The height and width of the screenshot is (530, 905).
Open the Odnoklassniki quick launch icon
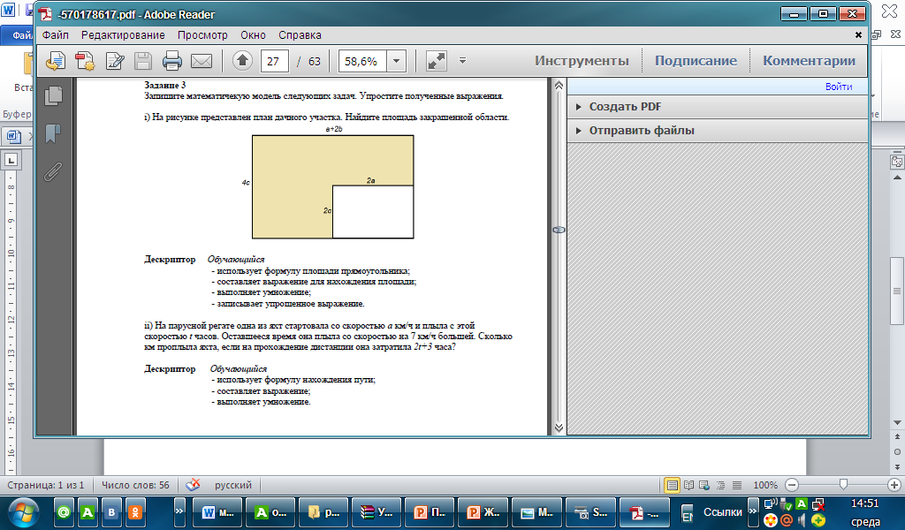point(135,511)
